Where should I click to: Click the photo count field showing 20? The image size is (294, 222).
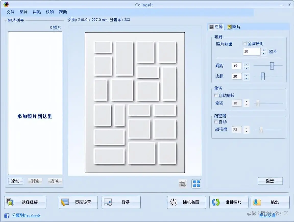(x=252, y=51)
